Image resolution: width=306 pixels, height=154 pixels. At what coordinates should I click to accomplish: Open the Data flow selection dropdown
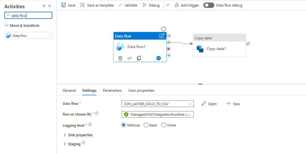click(x=157, y=104)
